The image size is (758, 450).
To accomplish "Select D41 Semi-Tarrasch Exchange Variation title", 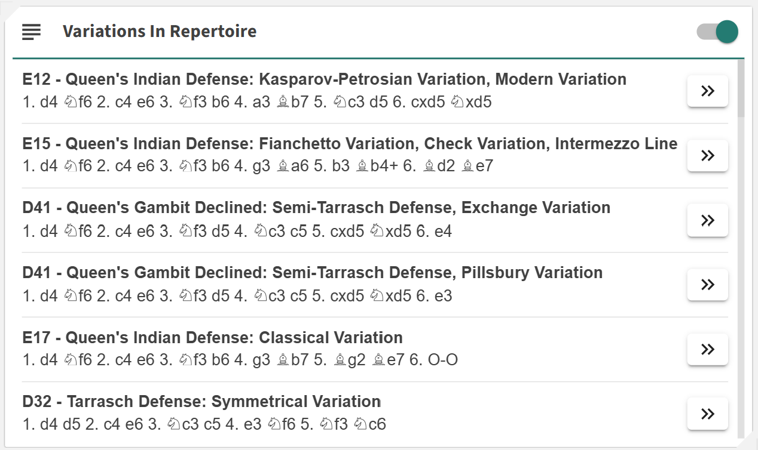I will pyautogui.click(x=316, y=208).
